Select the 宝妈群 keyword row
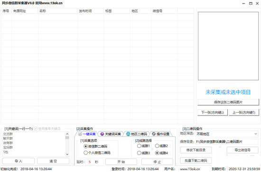 point(8,147)
